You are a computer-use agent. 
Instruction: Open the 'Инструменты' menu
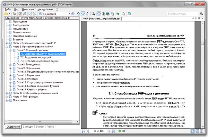pos(45,9)
